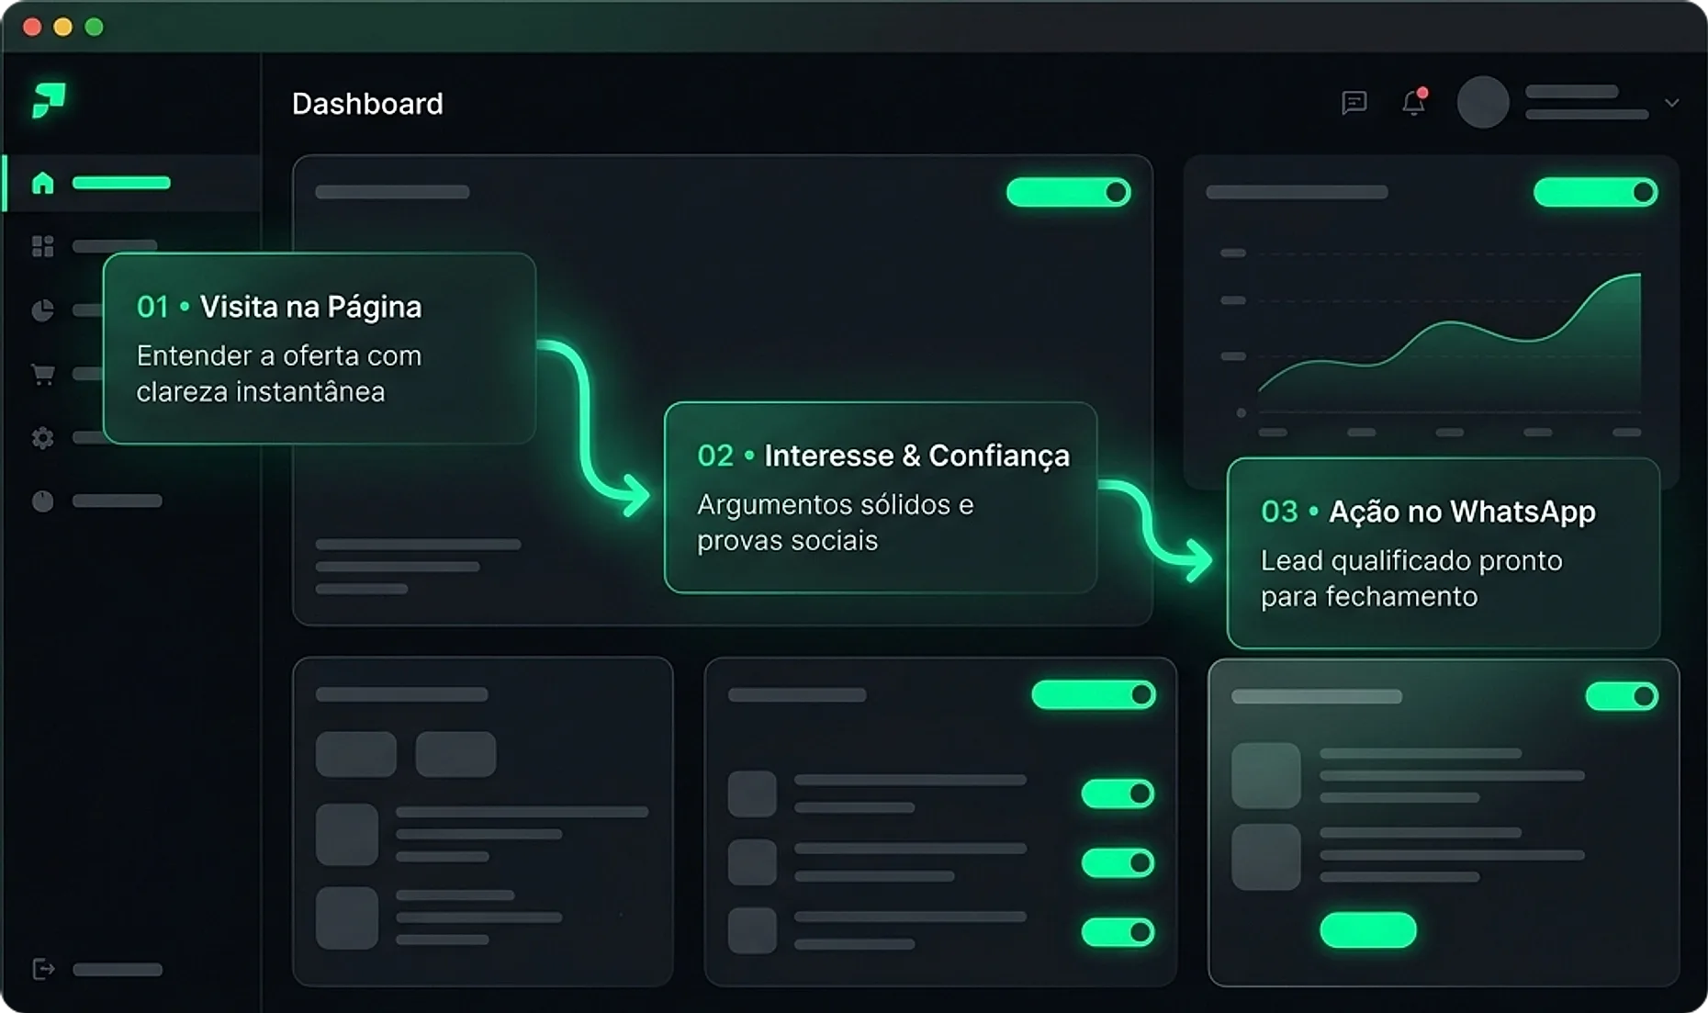Image resolution: width=1708 pixels, height=1013 pixels.
Task: Click the first gray chip in the bottom left card
Action: pyautogui.click(x=356, y=754)
